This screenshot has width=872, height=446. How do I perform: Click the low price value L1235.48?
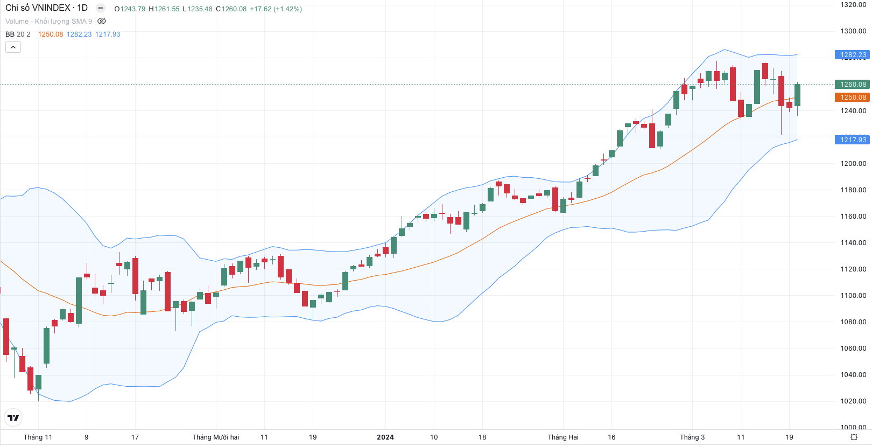pyautogui.click(x=198, y=9)
